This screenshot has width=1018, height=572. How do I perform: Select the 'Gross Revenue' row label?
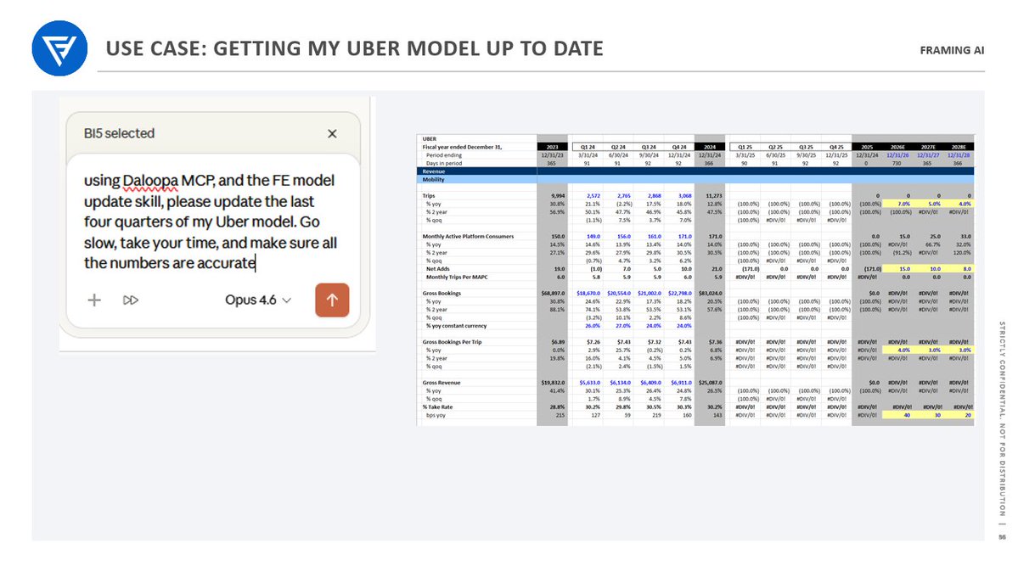click(441, 383)
